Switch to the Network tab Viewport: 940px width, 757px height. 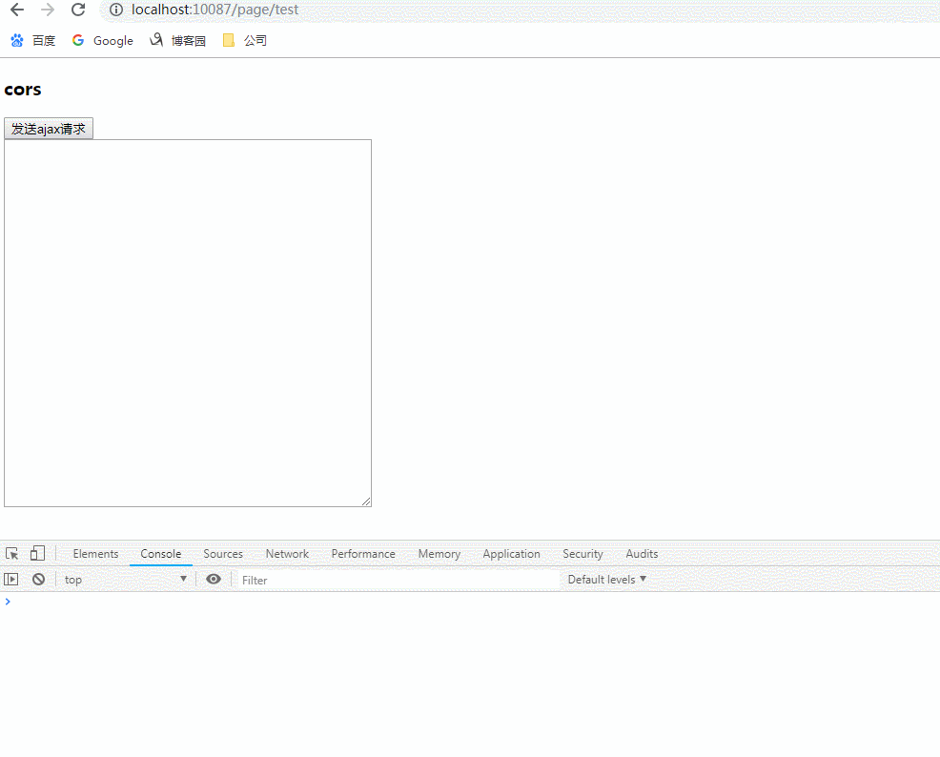point(287,554)
